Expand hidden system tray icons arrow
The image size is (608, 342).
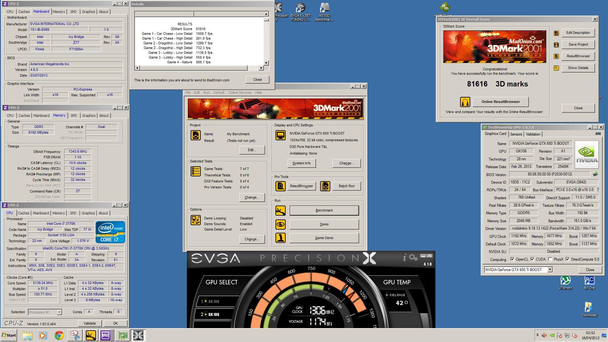point(537,335)
